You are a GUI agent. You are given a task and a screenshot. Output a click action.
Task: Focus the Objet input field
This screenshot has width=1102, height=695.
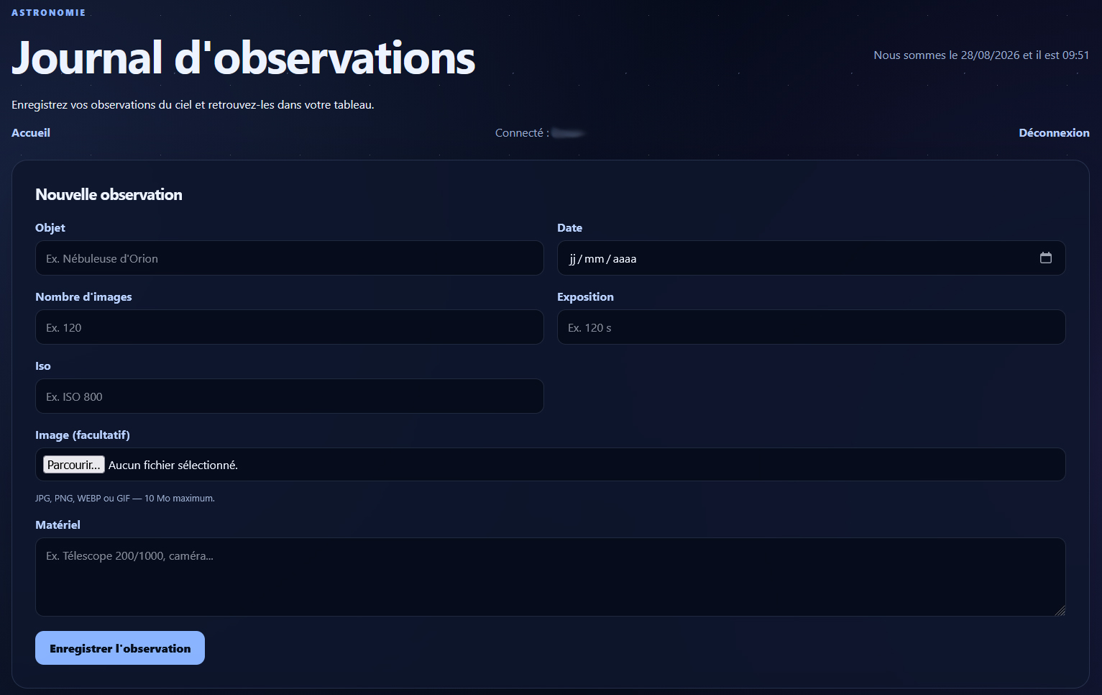click(x=290, y=258)
